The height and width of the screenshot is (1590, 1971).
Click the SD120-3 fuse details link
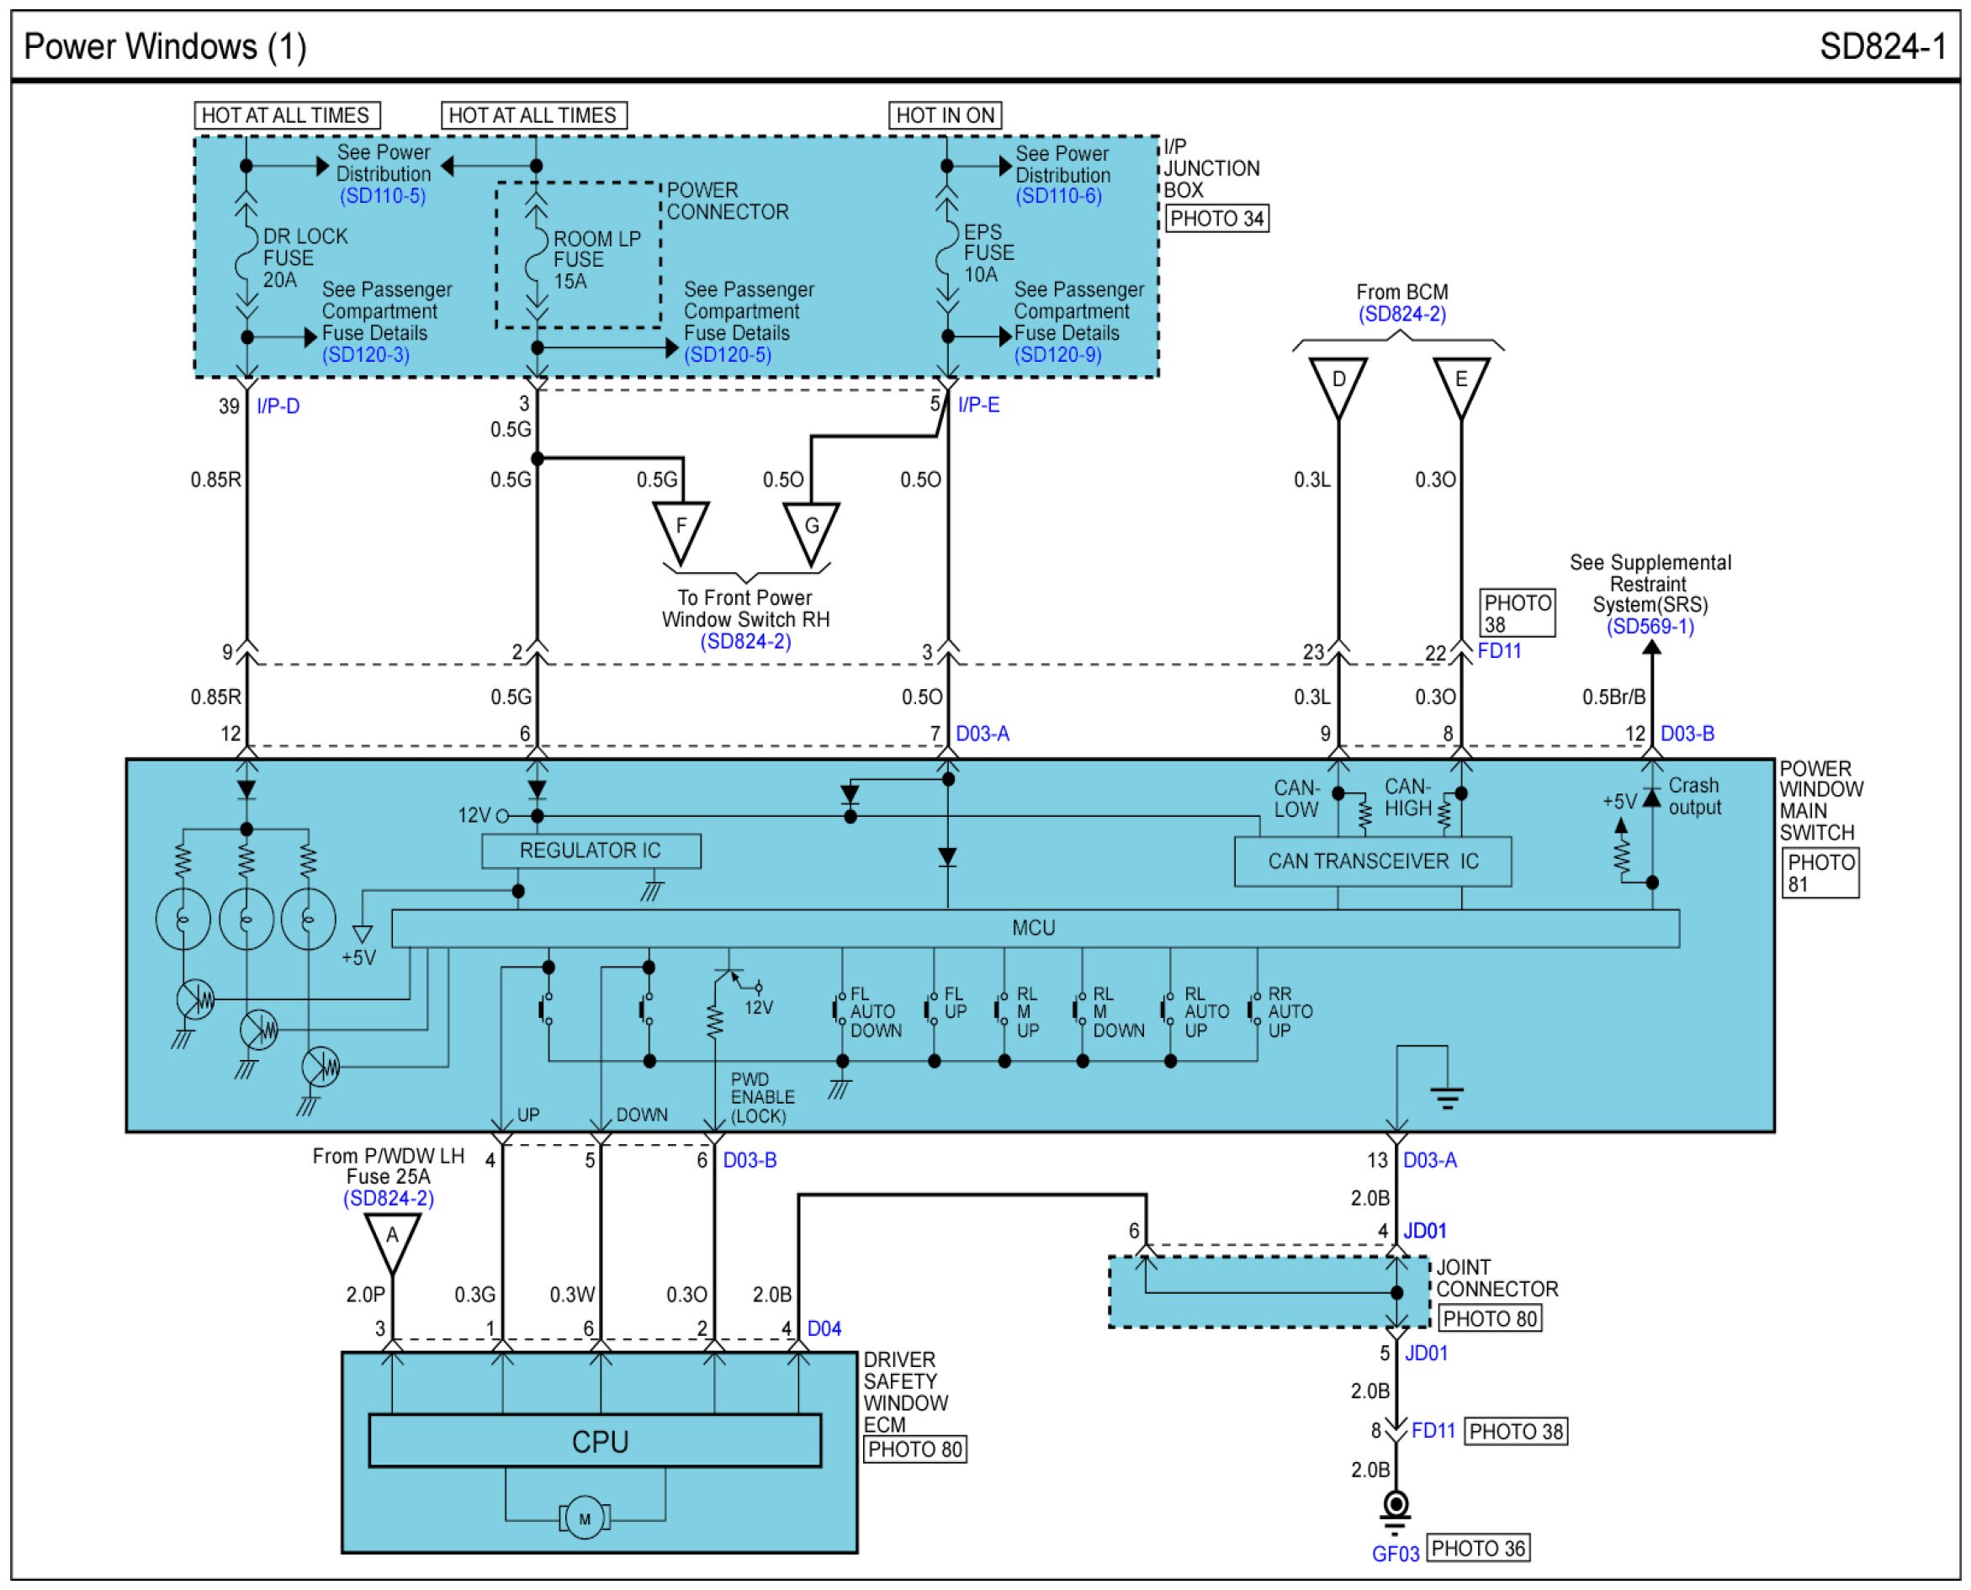coord(365,354)
